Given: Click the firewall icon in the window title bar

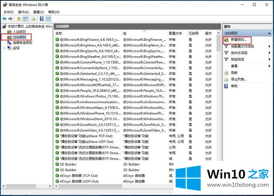Looking at the screenshot, I should [5, 5].
